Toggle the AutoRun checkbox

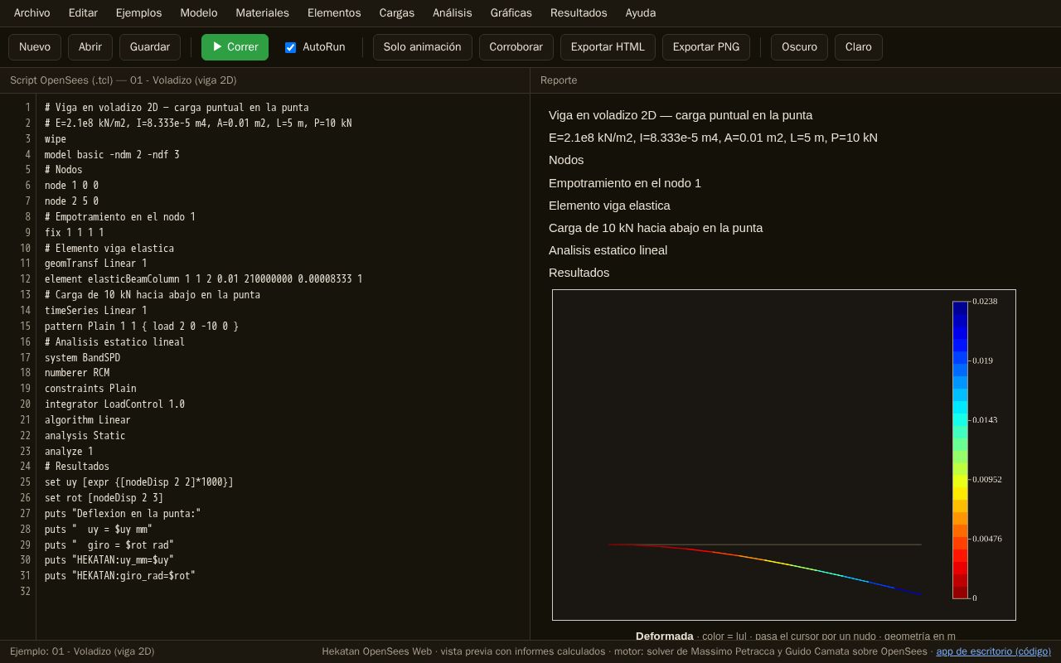tap(291, 47)
